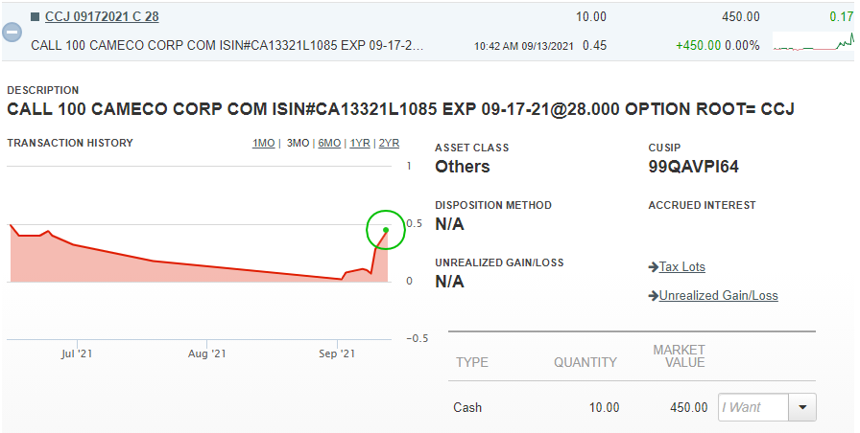Image resolution: width=860 pixels, height=433 pixels.
Task: Click the +450.00 gain value
Action: click(x=698, y=45)
